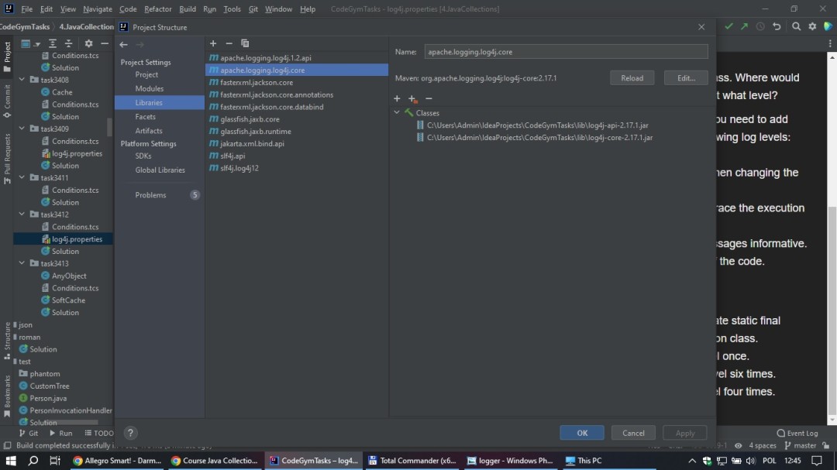Viewport: 837px width, 470px height.
Task: Open the Structure side tab
Action: (x=7, y=341)
